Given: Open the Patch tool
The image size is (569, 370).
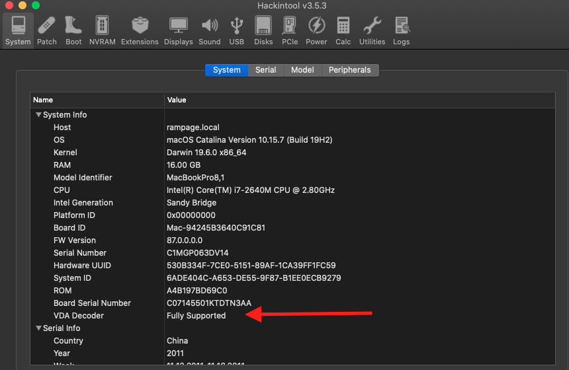Looking at the screenshot, I should [x=47, y=31].
